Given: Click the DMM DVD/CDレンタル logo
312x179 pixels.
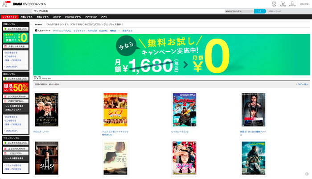Looking at the screenshot, I should (30, 4).
